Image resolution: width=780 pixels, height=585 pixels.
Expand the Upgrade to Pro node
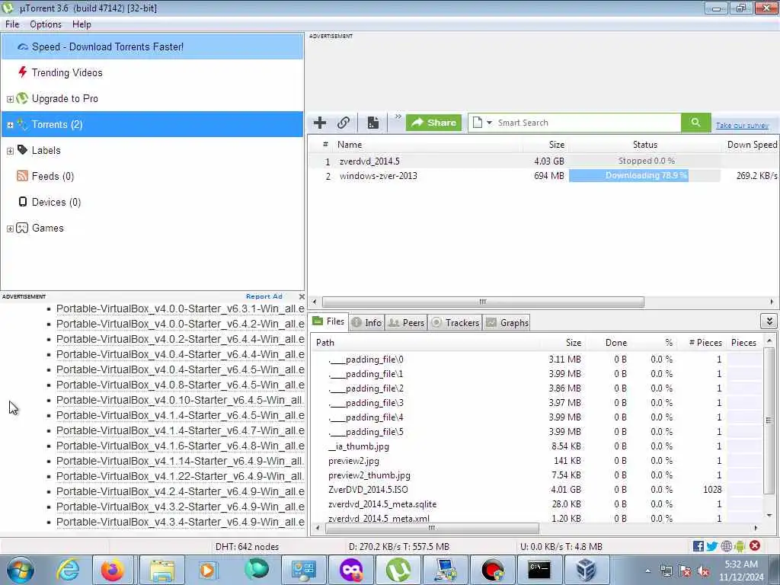tap(10, 99)
